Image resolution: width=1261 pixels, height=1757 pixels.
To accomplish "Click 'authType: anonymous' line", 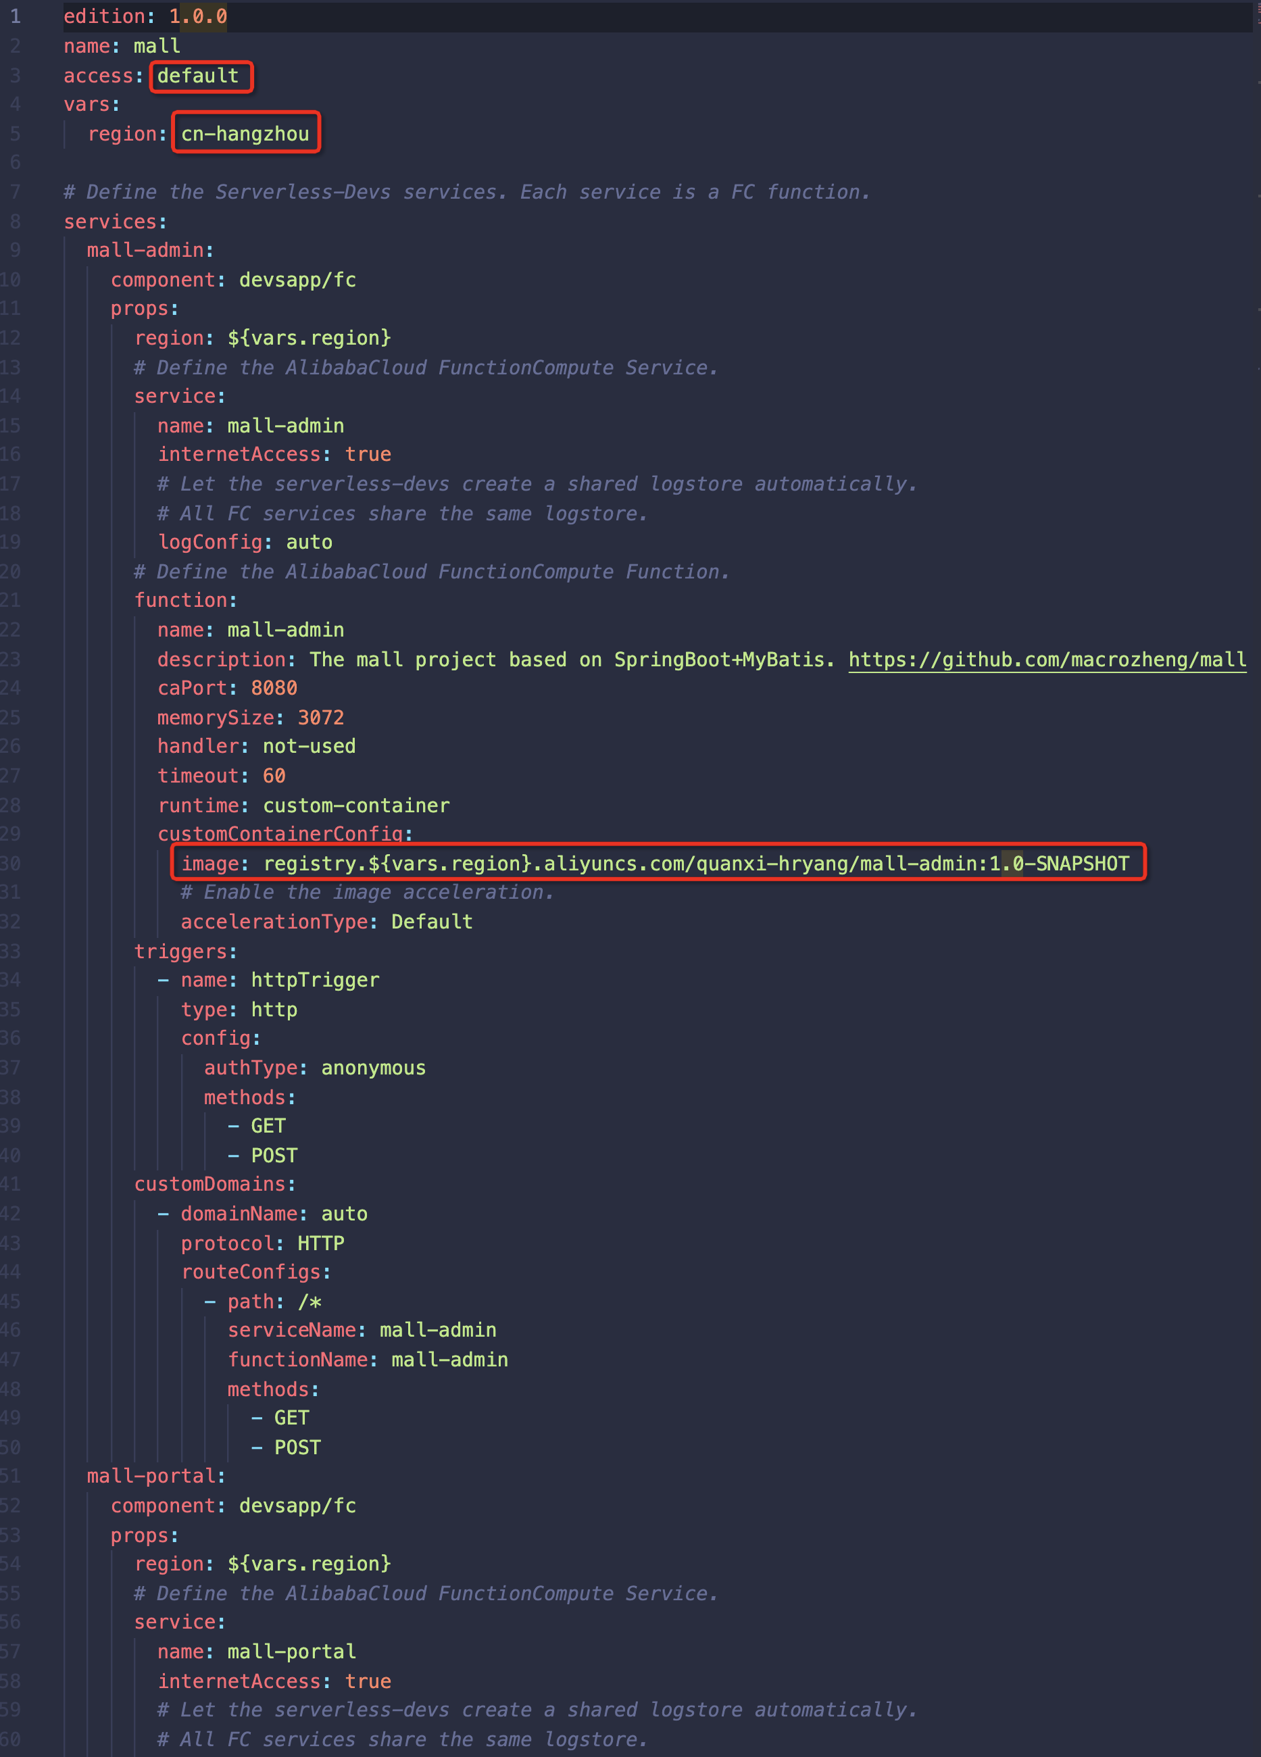I will click(x=314, y=1068).
